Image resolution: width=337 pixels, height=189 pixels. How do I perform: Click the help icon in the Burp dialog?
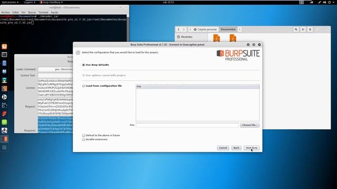pyautogui.click(x=78, y=52)
